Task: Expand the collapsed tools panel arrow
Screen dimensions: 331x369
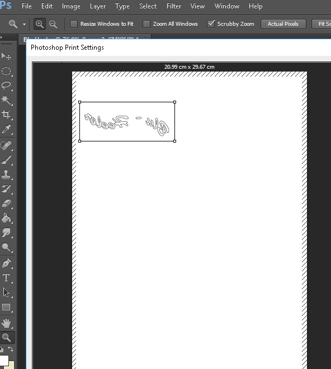Action: [x=2, y=37]
